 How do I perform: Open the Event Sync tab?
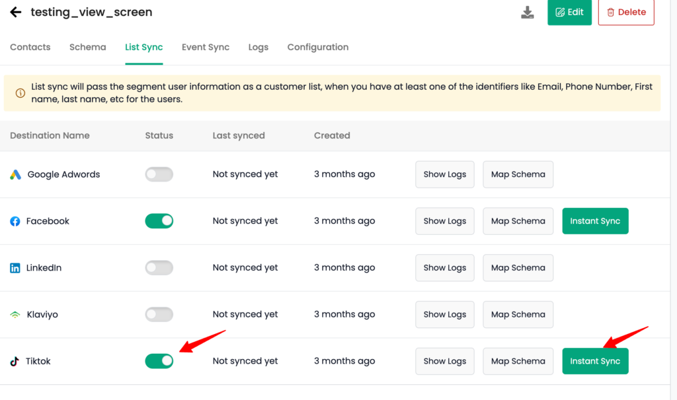click(206, 47)
